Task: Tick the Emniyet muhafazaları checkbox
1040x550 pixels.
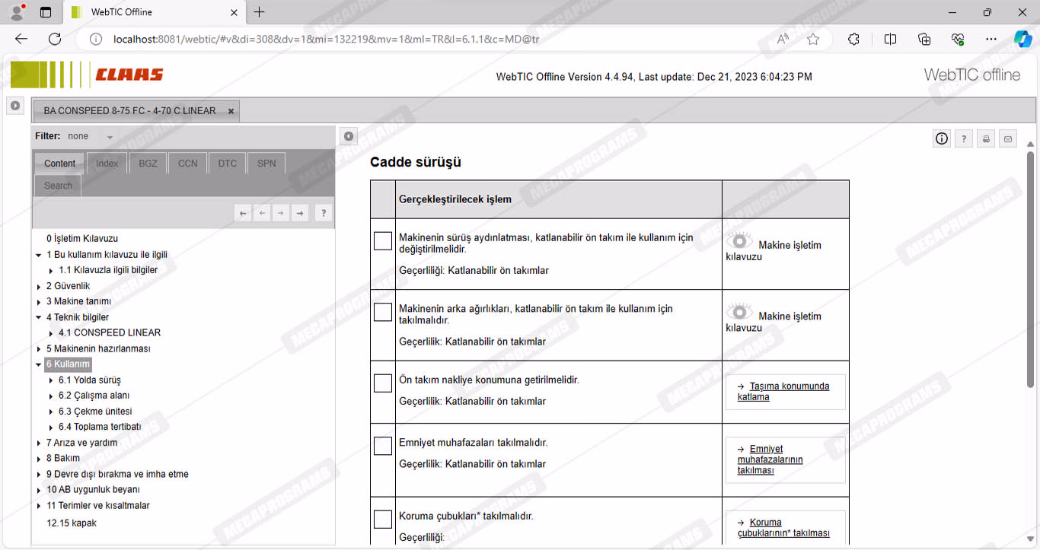Action: tap(383, 446)
